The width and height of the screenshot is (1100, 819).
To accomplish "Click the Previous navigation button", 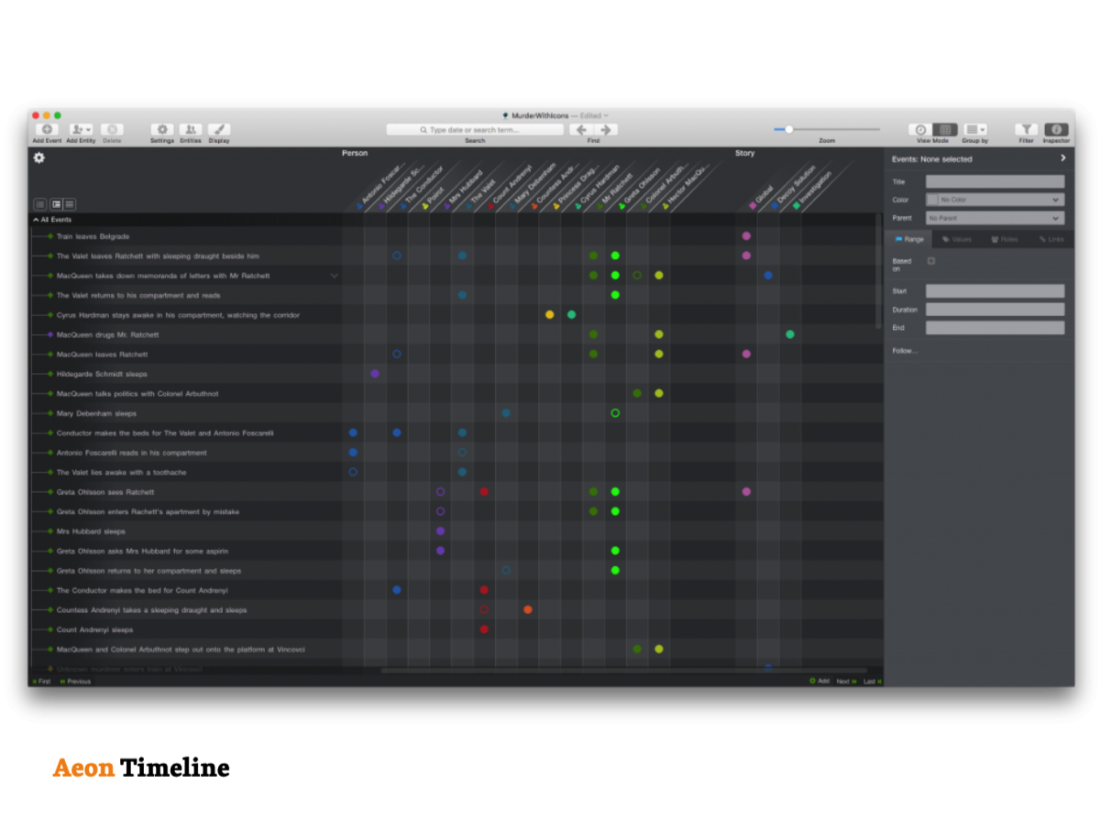I will [x=76, y=682].
